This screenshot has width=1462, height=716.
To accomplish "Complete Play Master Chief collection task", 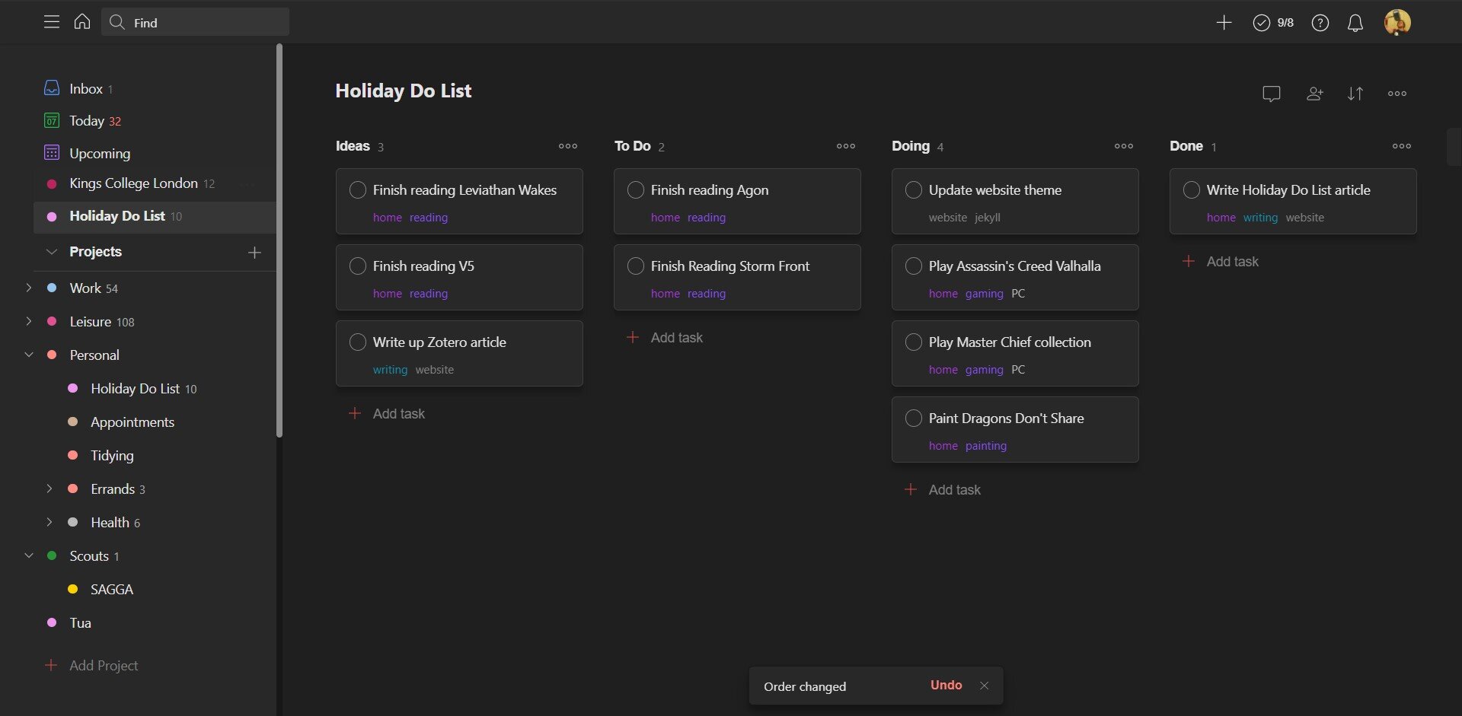I will tap(914, 342).
